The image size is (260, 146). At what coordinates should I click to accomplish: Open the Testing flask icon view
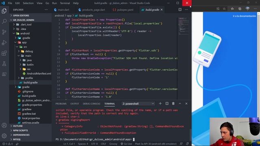(x=4, y=64)
